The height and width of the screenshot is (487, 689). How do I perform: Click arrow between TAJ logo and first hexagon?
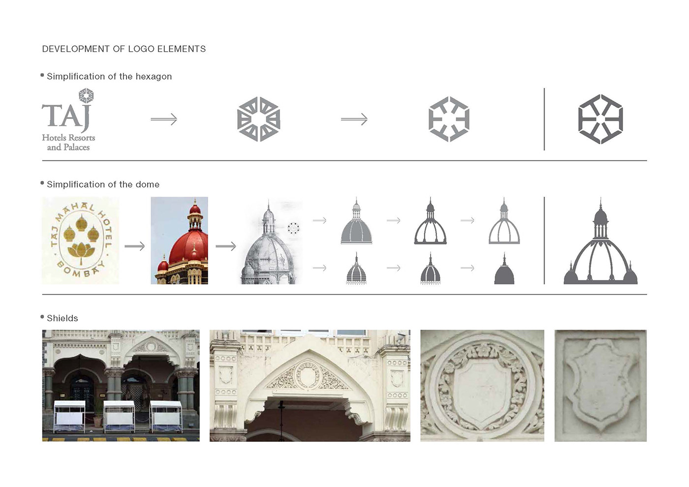164,119
